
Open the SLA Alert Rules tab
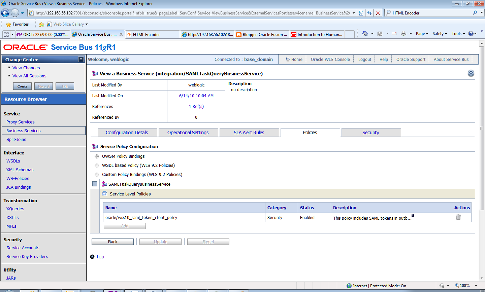(x=249, y=133)
